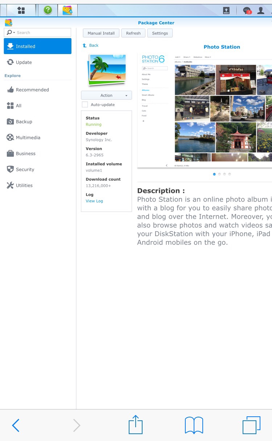Click the Photo Station title heading
This screenshot has width=272, height=441.
[x=222, y=47]
